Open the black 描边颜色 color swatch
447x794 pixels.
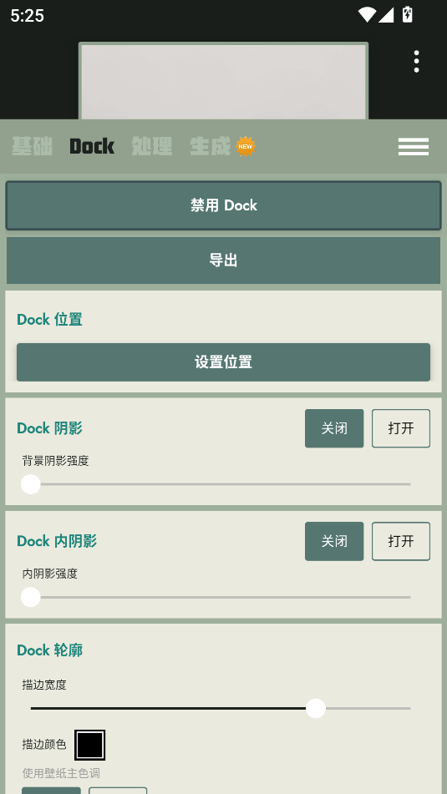coord(89,745)
